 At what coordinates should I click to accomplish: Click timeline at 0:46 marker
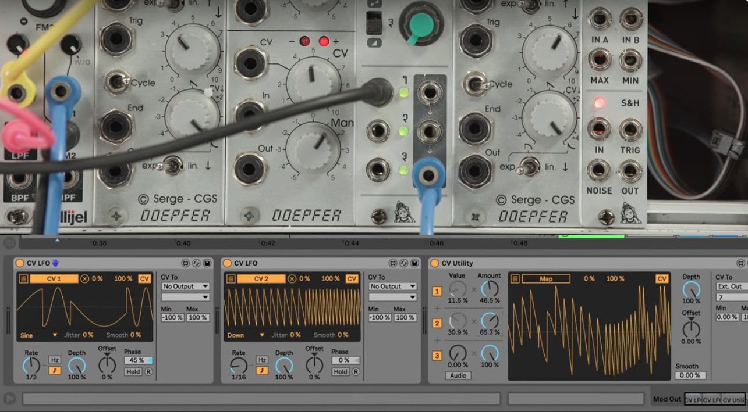[x=436, y=243]
